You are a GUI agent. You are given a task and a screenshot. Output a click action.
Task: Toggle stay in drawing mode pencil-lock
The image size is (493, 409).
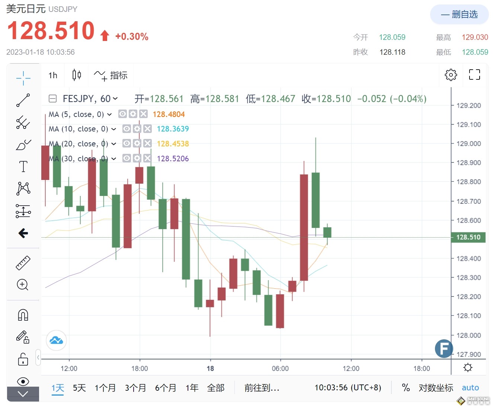tap(23, 337)
